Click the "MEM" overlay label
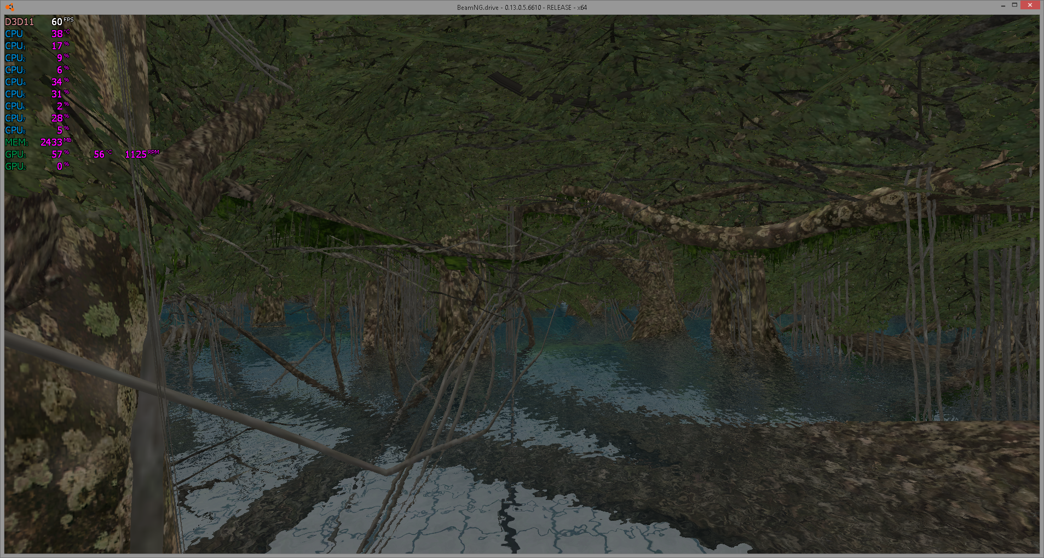 tap(15, 142)
